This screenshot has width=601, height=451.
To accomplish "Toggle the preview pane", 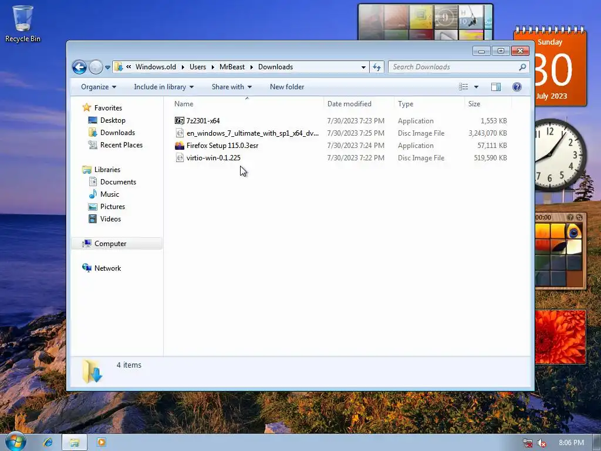I will pos(495,87).
